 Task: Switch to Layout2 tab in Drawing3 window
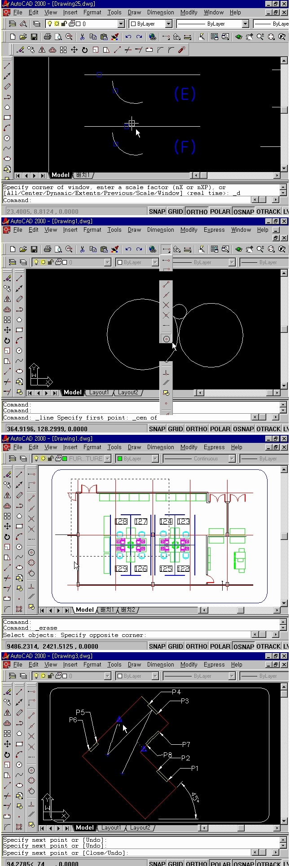tap(140, 828)
